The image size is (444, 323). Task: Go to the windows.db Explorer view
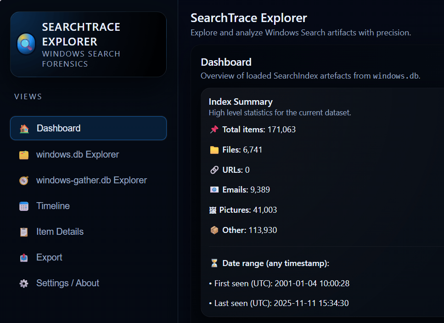click(x=77, y=154)
